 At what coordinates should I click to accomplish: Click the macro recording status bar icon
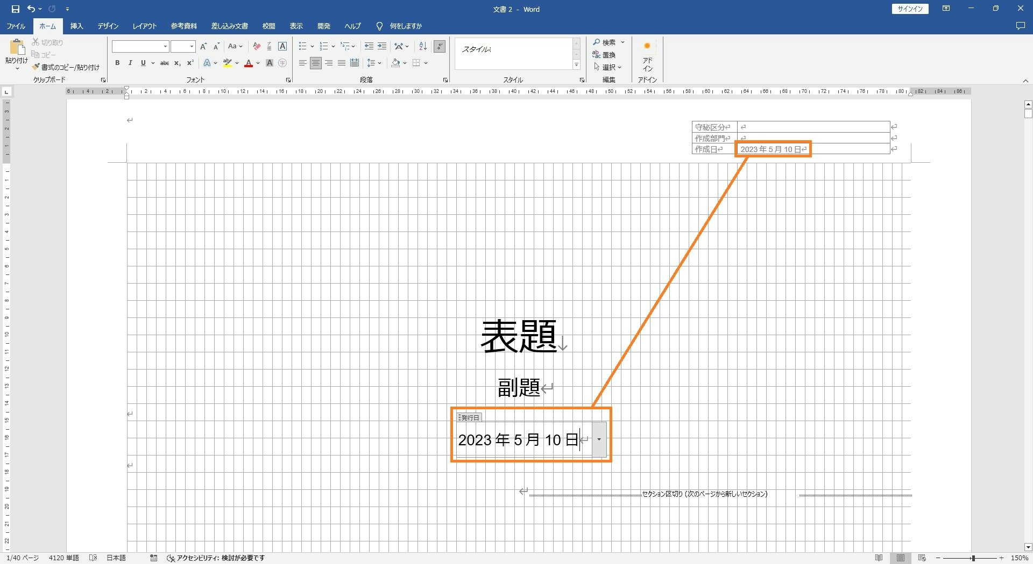click(x=153, y=558)
